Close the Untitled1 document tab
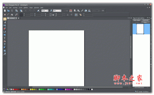The height and width of the screenshot is (95, 154). tap(16, 18)
